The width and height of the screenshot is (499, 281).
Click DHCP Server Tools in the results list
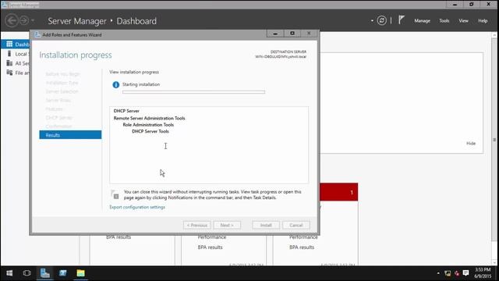point(150,131)
